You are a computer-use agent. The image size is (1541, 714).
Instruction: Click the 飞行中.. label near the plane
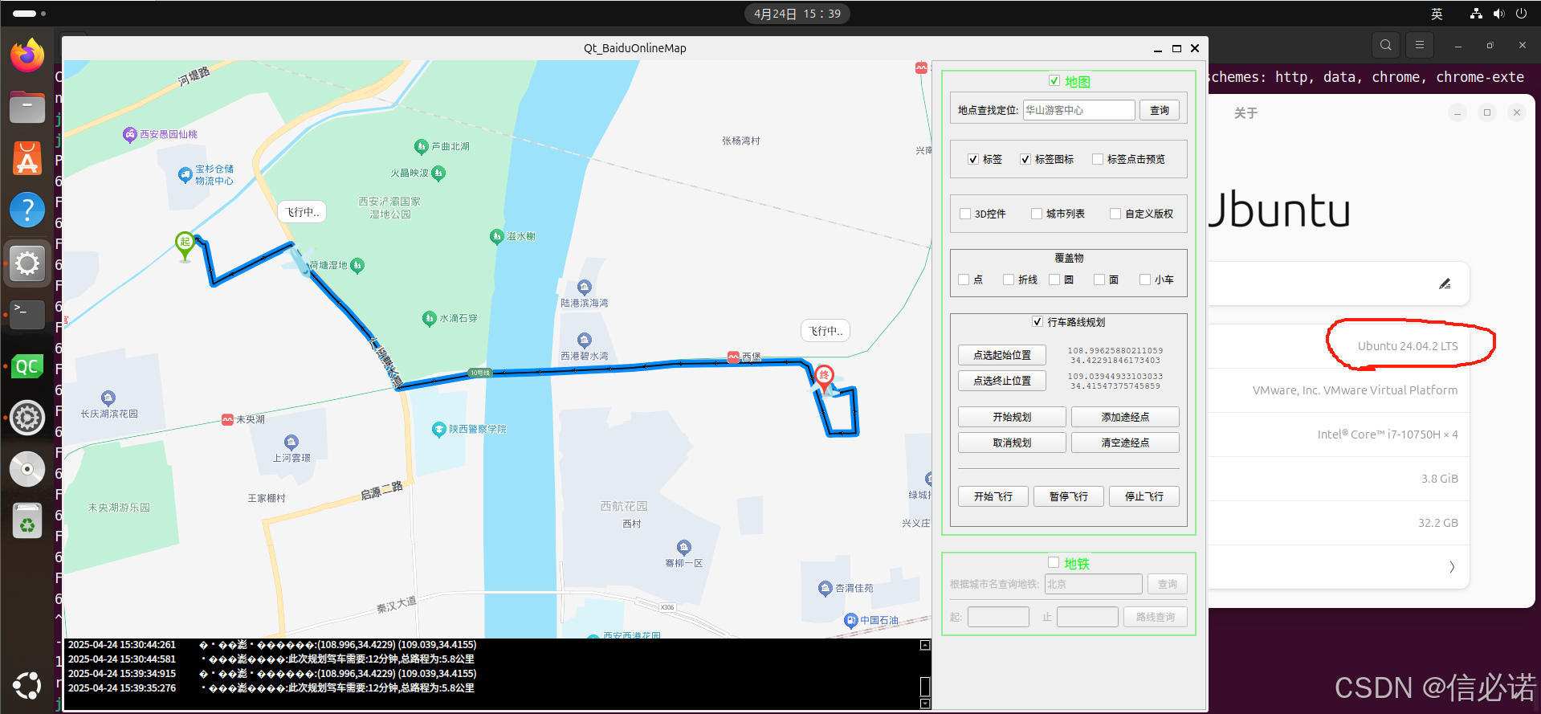(302, 212)
